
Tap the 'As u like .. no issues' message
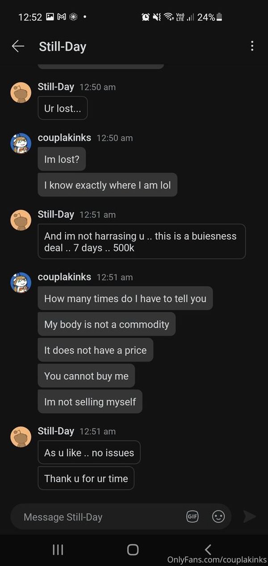89,452
